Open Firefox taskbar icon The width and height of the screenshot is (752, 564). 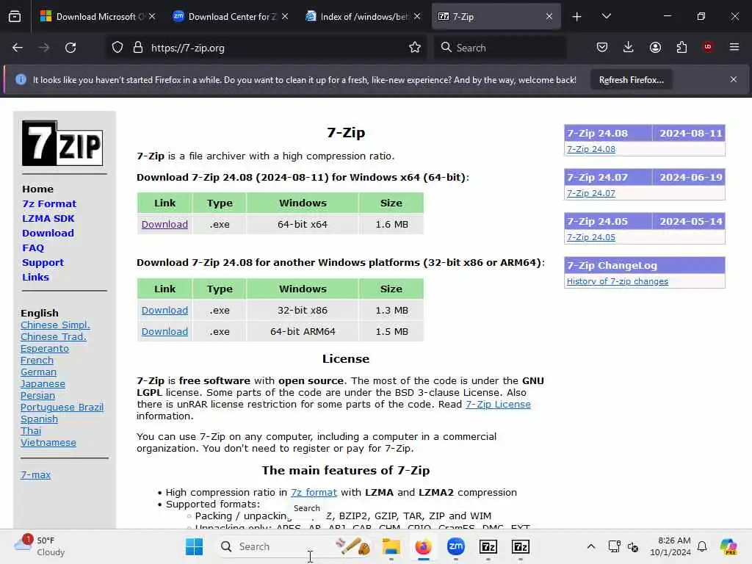pyautogui.click(x=423, y=546)
